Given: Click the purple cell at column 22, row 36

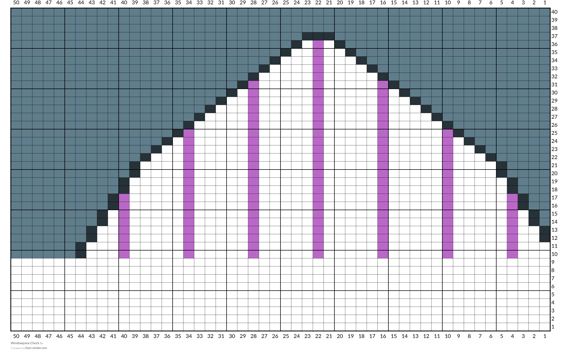Looking at the screenshot, I should click(x=318, y=44).
